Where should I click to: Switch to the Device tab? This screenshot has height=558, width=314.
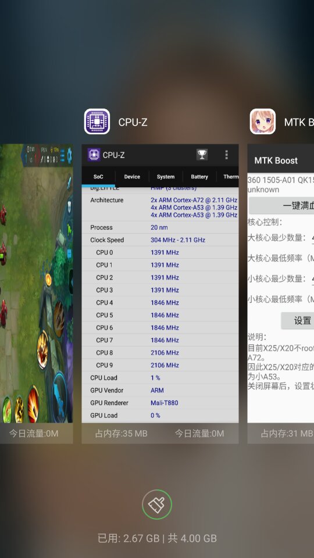pyautogui.click(x=132, y=177)
